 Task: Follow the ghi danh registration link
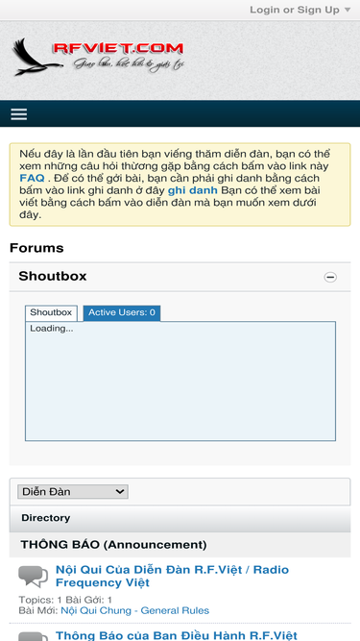pyautogui.click(x=192, y=190)
